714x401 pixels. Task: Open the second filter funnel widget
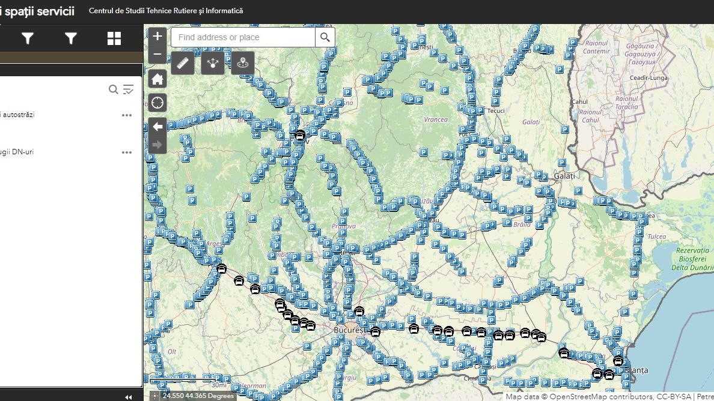point(70,38)
